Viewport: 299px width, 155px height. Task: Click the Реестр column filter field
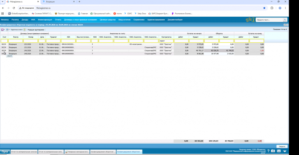pyautogui.click(x=16, y=41)
